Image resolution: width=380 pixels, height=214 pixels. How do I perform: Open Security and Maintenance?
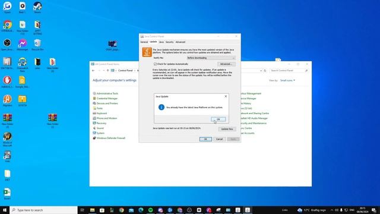pos(254,123)
